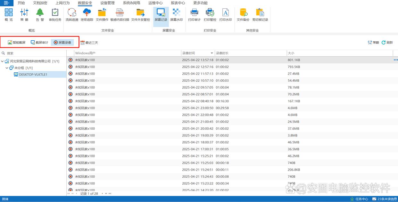
Task: Open the 最近三天 date range filter
Action: click(89, 43)
